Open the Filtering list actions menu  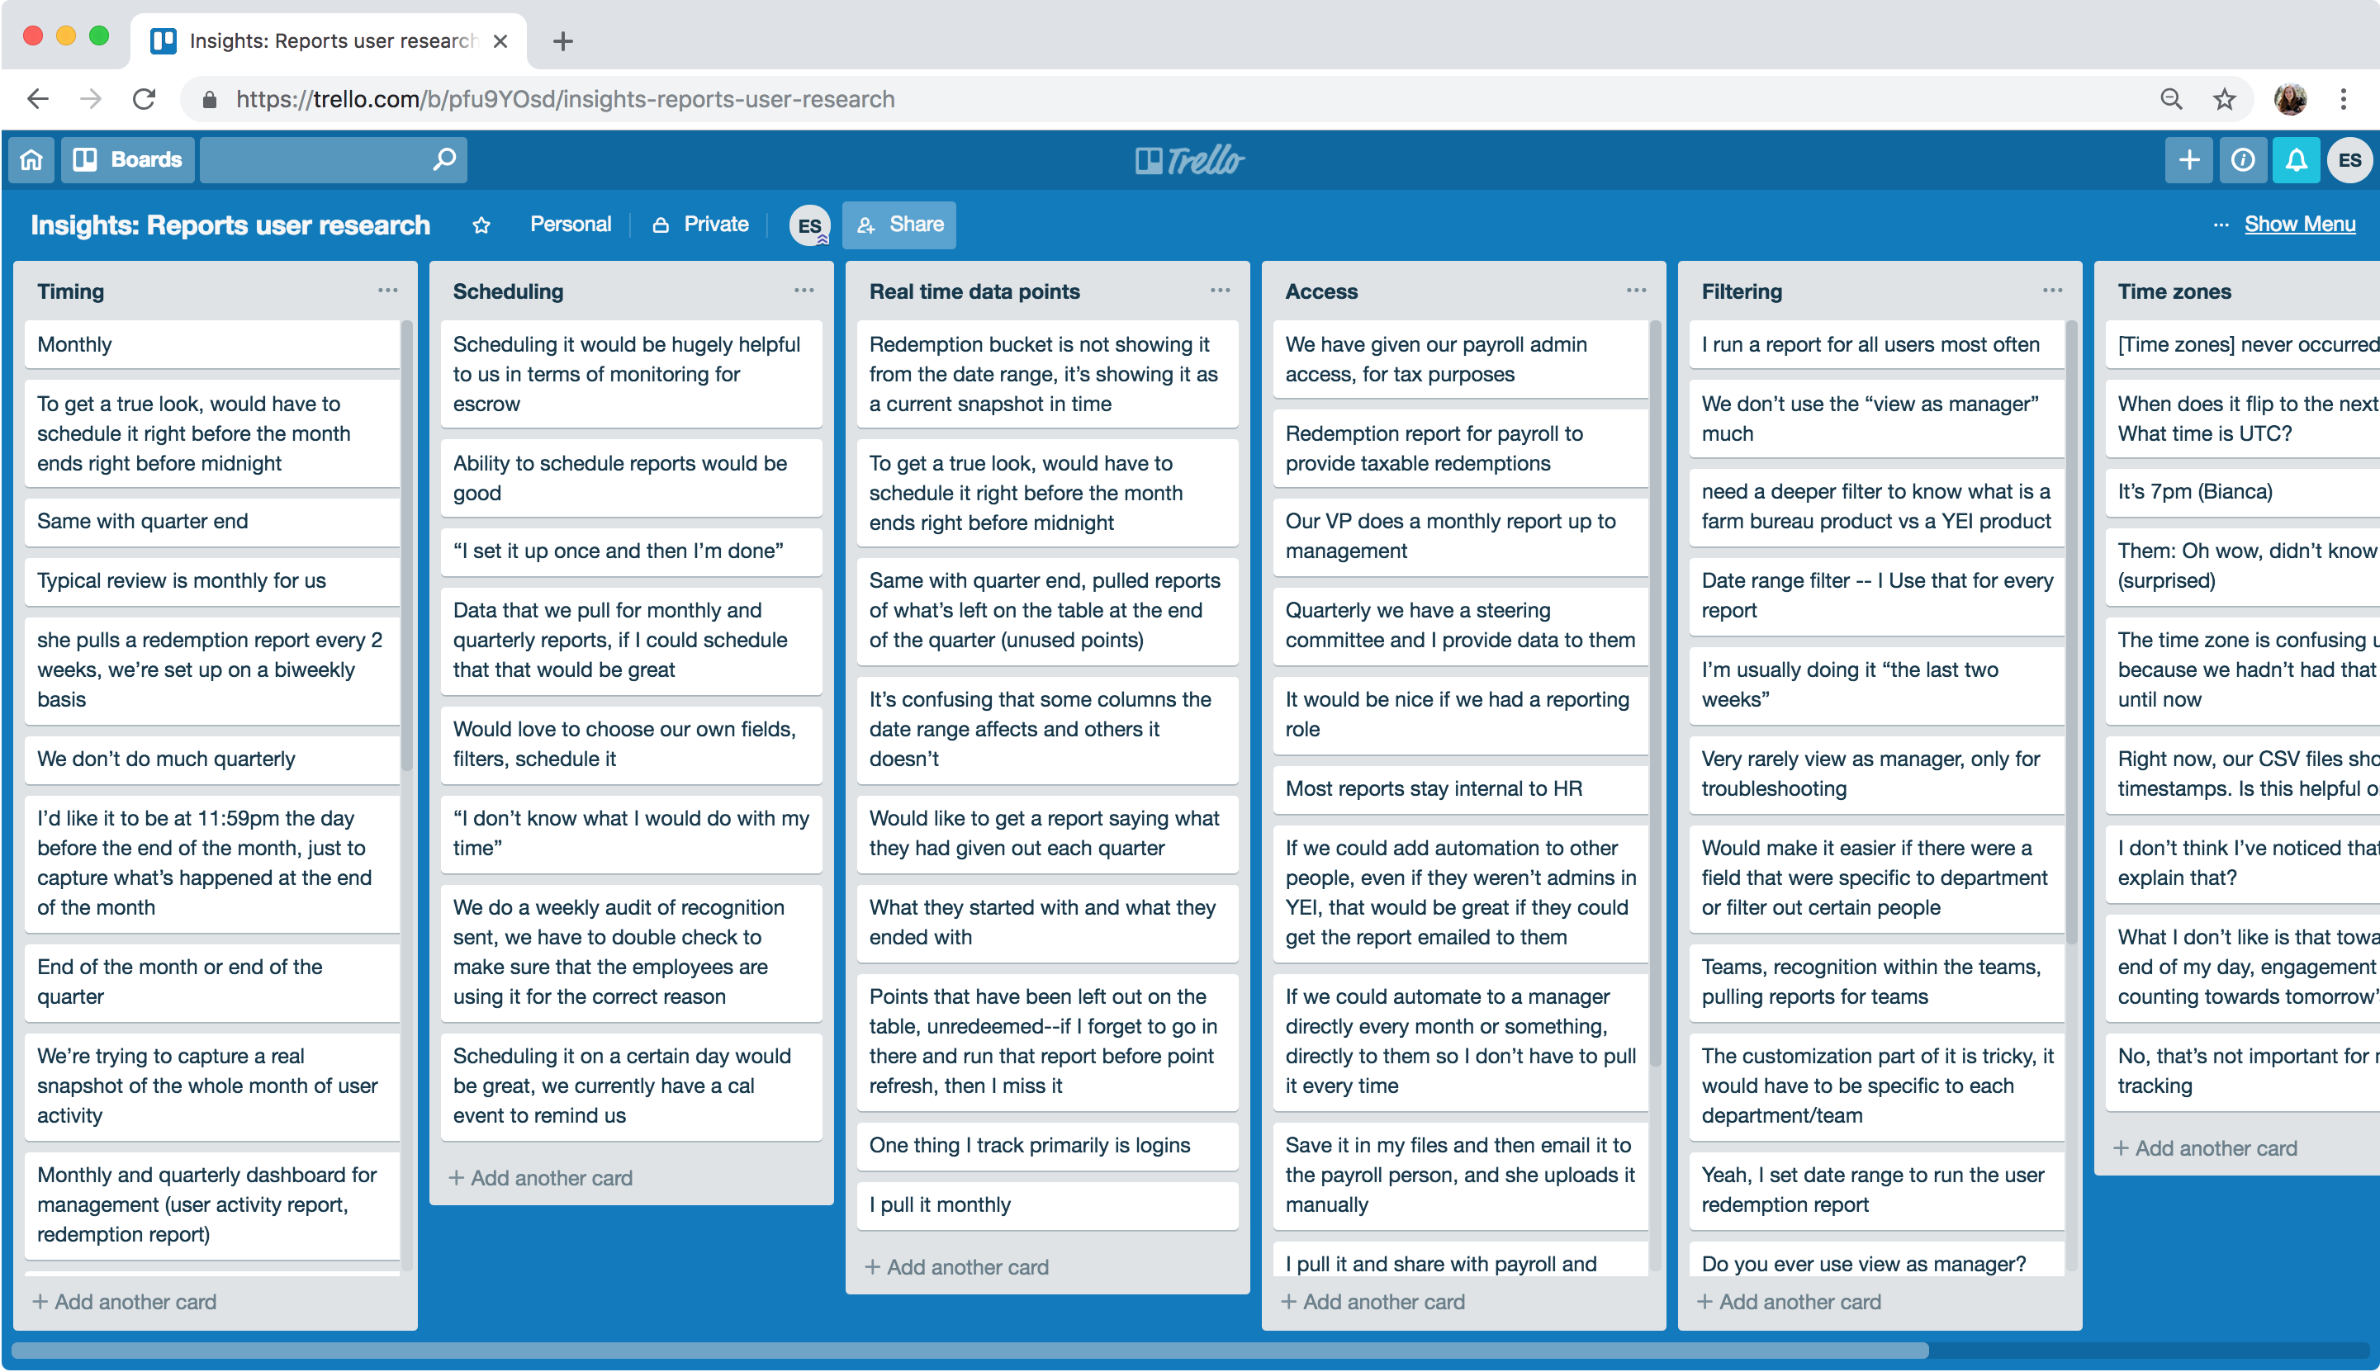pos(2052,291)
